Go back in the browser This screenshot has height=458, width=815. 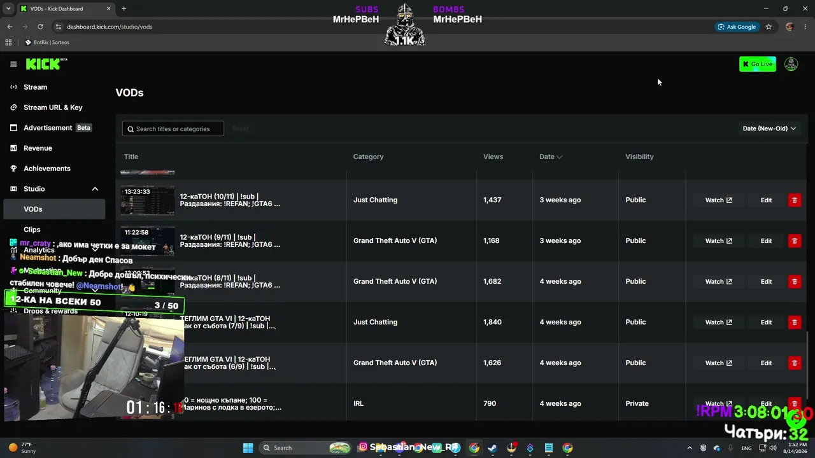(x=10, y=27)
